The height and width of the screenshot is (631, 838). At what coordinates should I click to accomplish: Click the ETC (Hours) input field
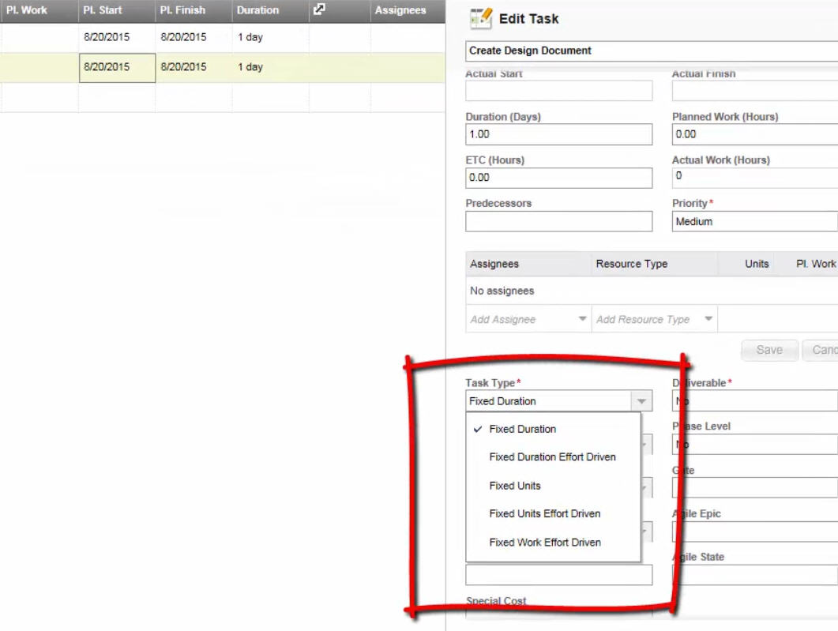pos(558,178)
